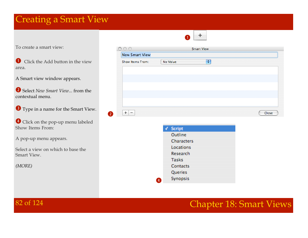Click the 'Chapter 18: Smart Views' footer text
The width and height of the screenshot is (308, 238).
(x=241, y=204)
